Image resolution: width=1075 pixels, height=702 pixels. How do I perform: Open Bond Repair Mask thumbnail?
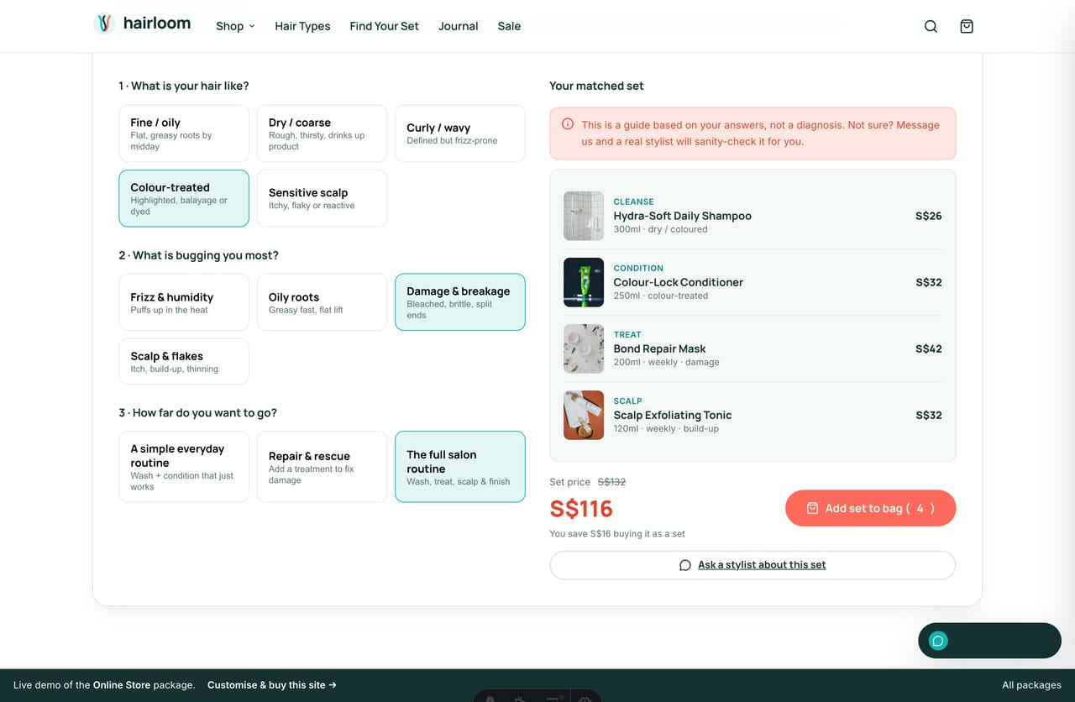coord(584,348)
